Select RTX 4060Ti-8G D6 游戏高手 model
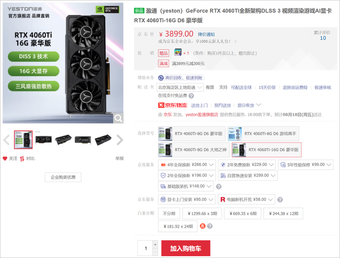Screen dimensions: 340x258 (263, 134)
